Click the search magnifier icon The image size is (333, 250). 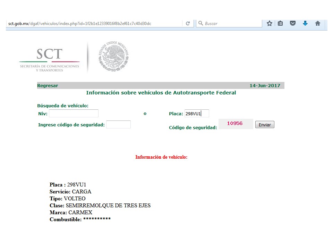click(x=200, y=24)
